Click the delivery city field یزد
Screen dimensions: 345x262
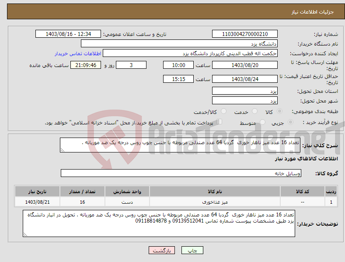245,101
